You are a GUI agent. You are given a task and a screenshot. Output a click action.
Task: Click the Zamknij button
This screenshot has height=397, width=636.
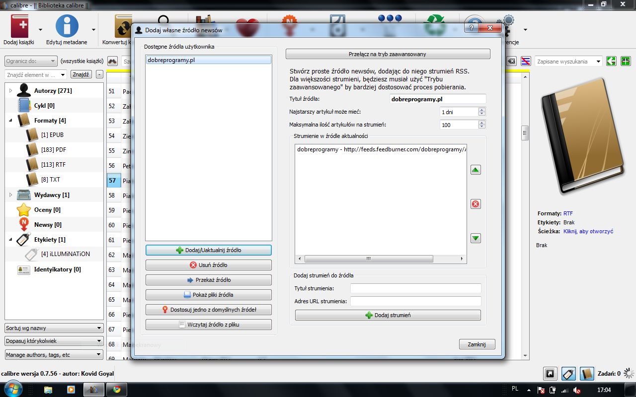[x=477, y=344]
